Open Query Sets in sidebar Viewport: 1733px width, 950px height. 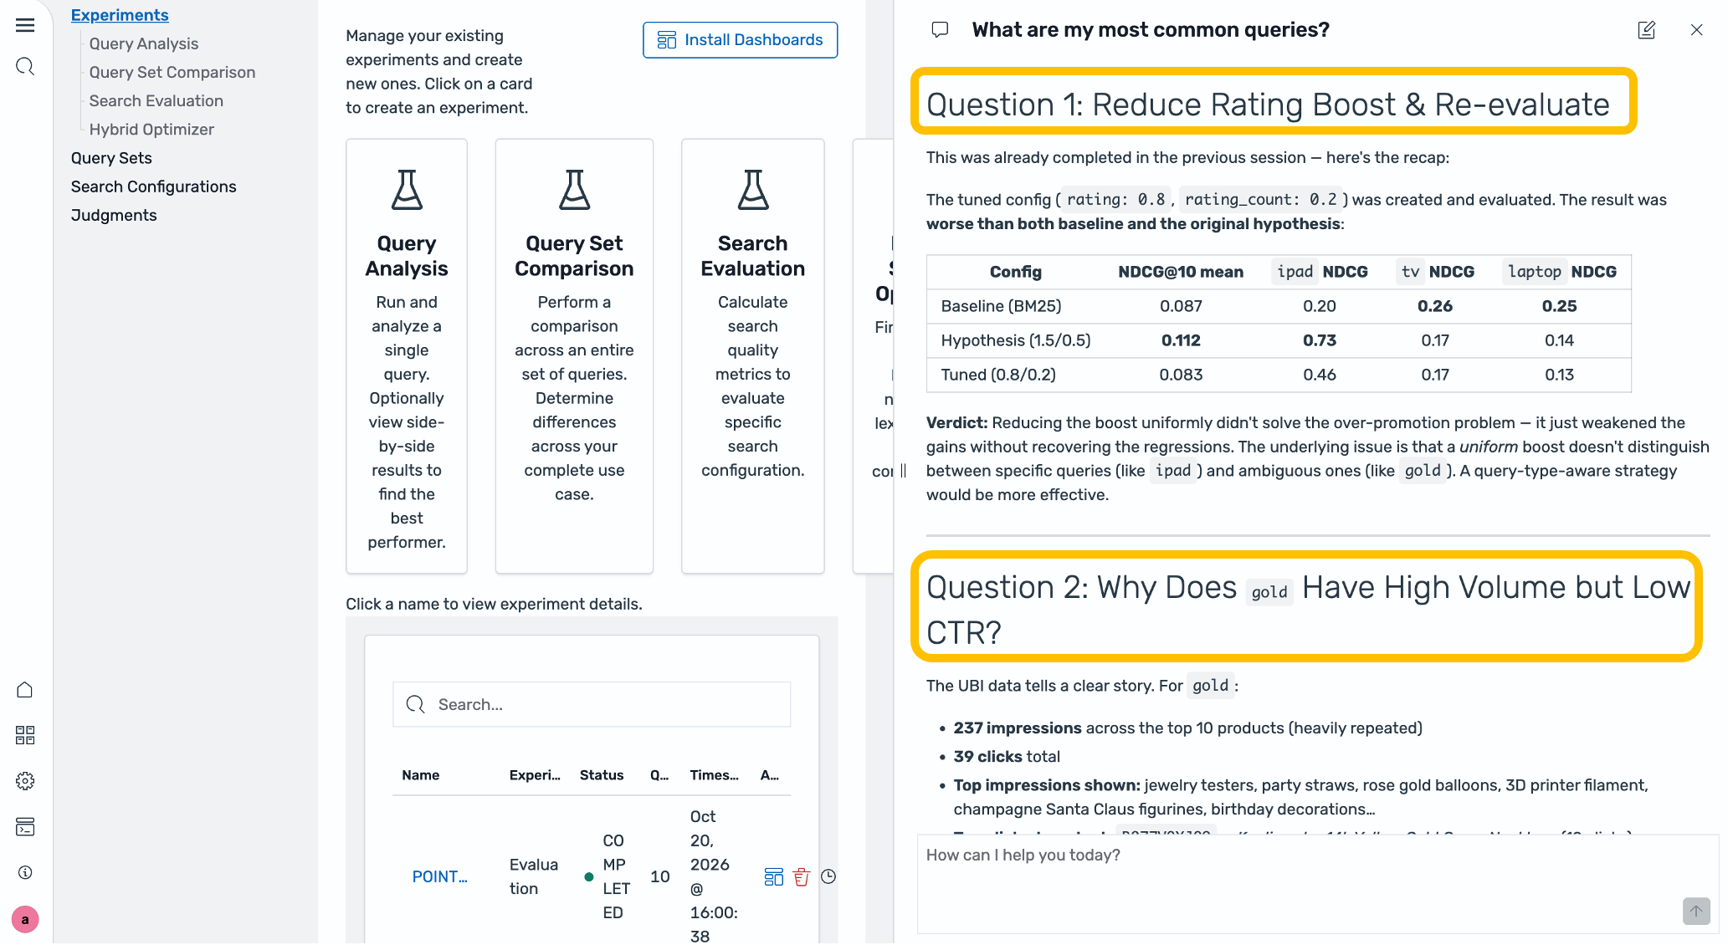click(x=111, y=158)
